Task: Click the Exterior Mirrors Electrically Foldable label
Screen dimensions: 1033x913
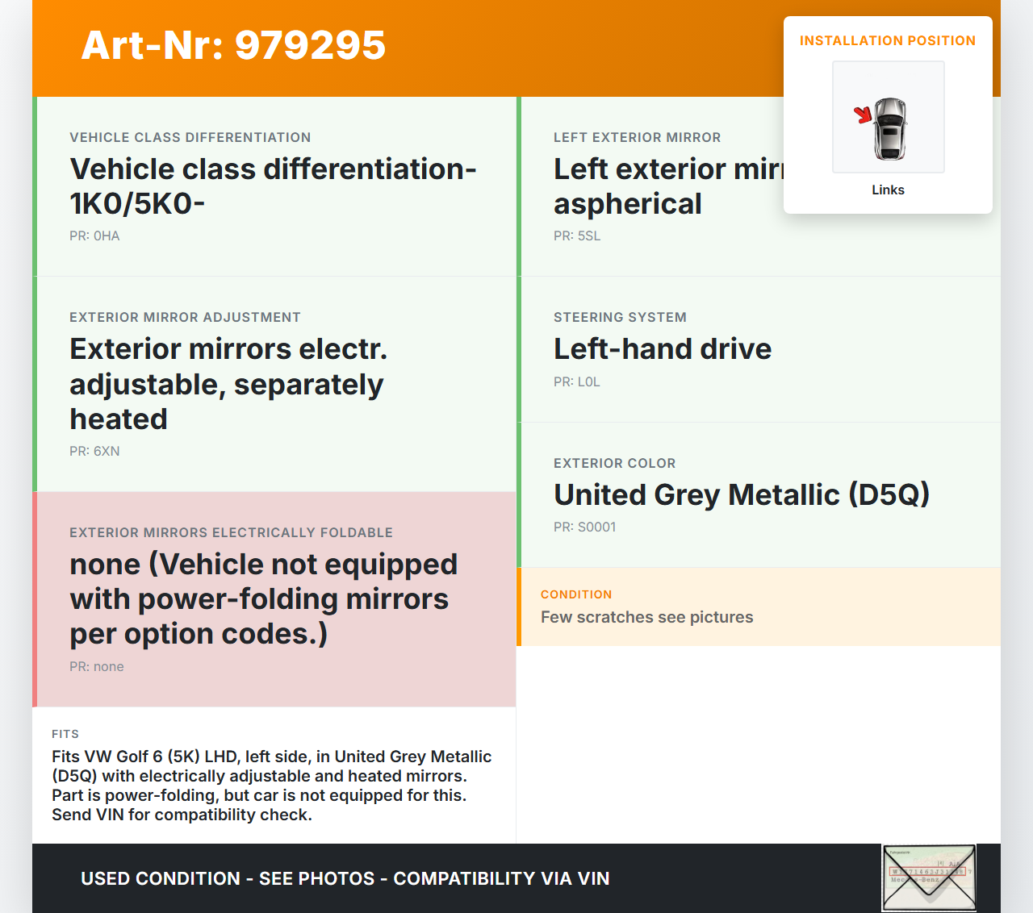Action: pyautogui.click(x=231, y=532)
